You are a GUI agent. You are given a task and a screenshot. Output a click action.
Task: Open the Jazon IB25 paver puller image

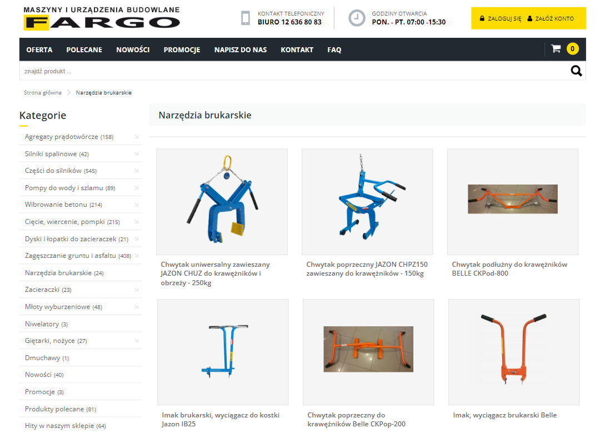pos(223,352)
